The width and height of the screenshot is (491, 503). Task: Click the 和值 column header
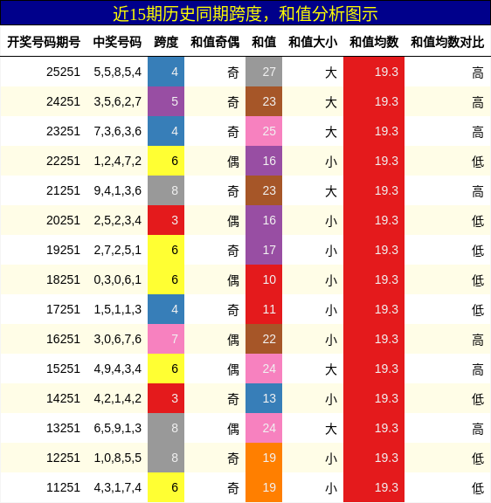264,42
